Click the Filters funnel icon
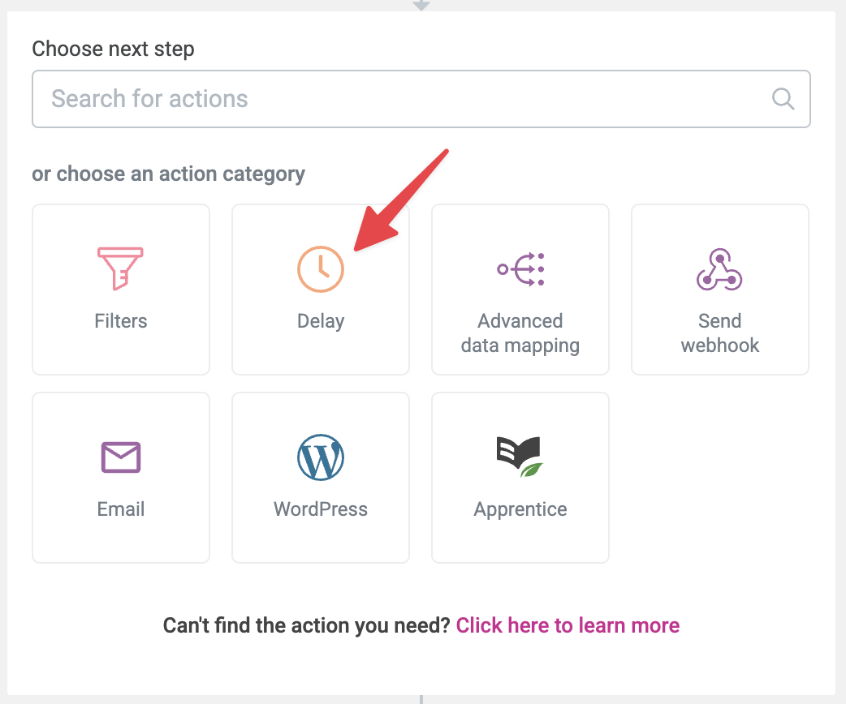This screenshot has width=846, height=704. pos(120,268)
